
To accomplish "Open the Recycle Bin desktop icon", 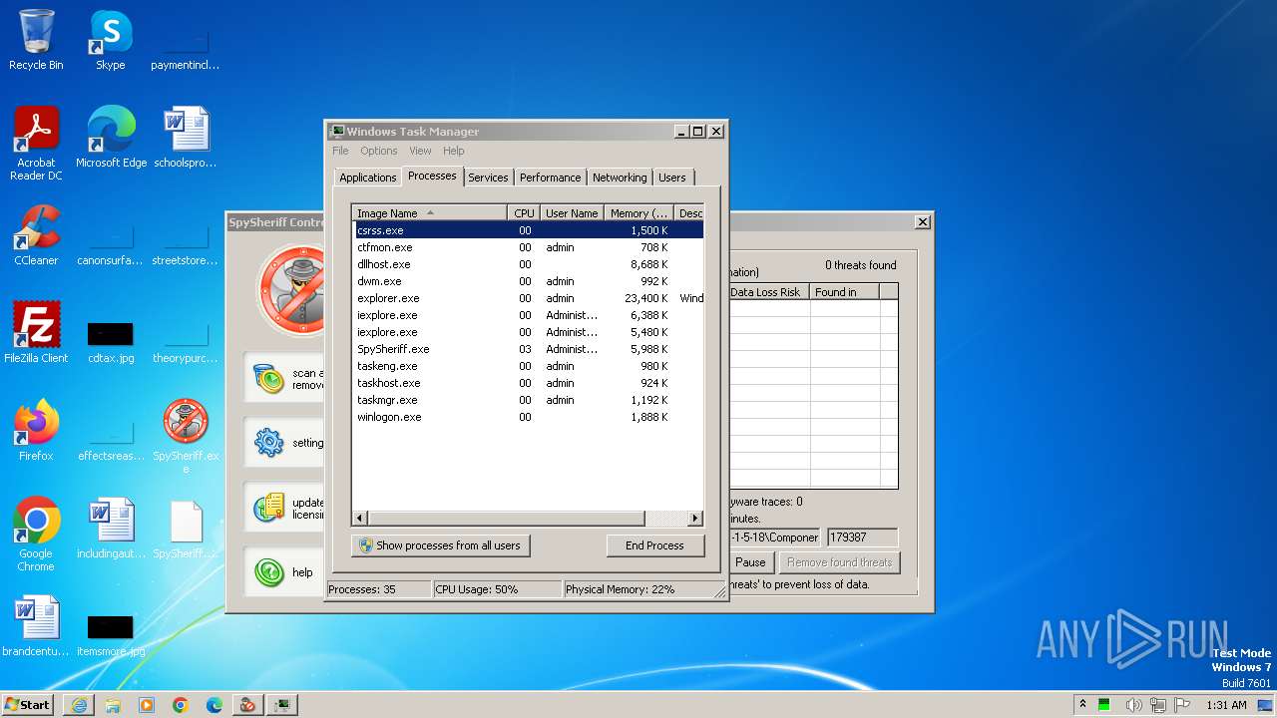I will pos(36,40).
